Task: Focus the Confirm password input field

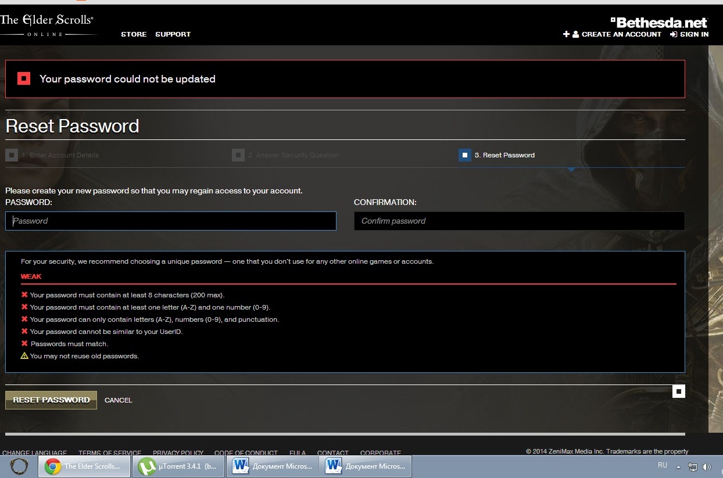Action: click(x=520, y=221)
